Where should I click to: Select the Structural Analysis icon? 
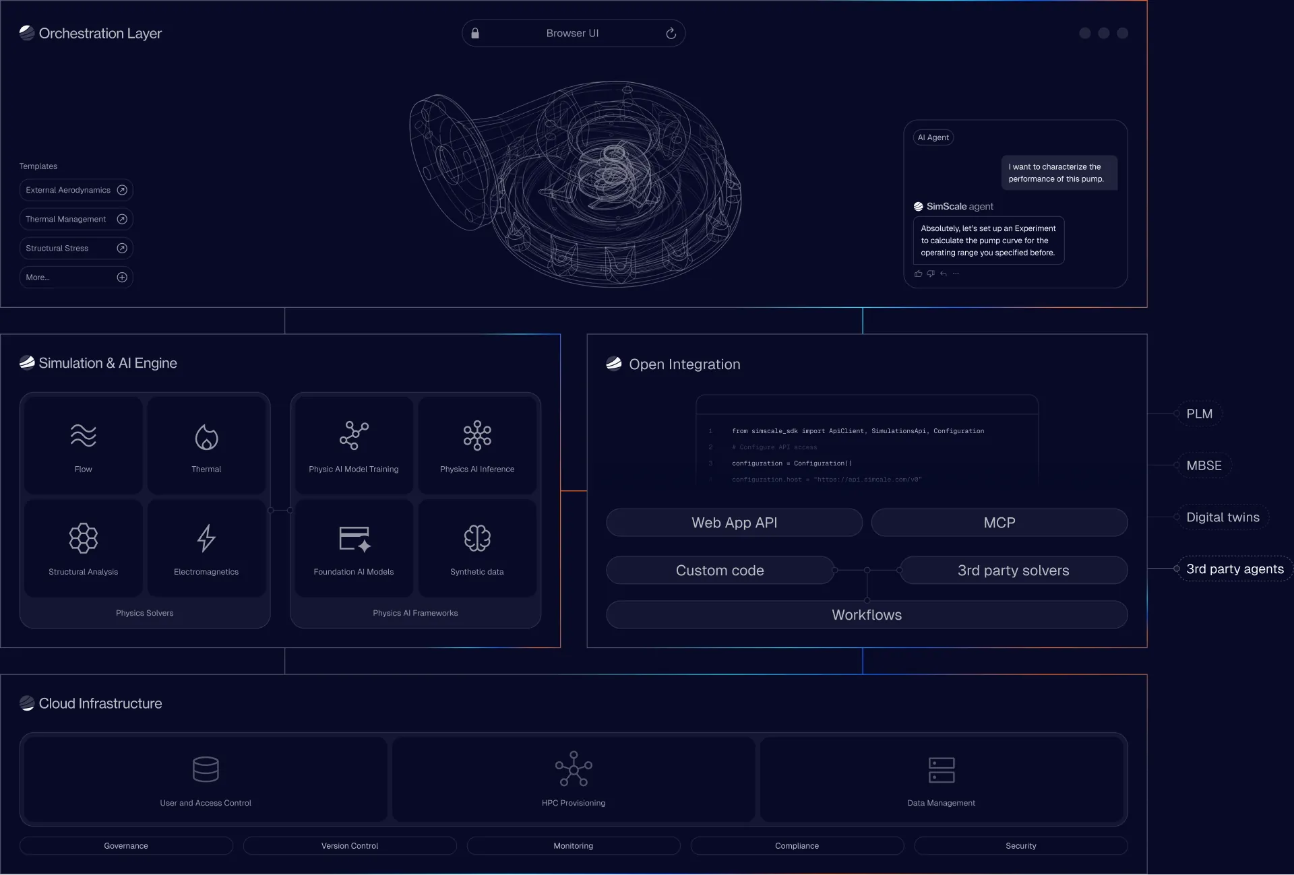[x=84, y=538]
